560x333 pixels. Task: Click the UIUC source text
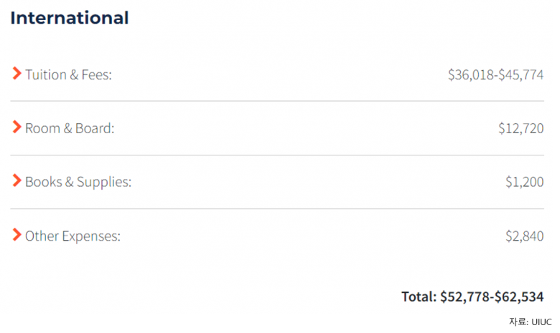click(542, 321)
